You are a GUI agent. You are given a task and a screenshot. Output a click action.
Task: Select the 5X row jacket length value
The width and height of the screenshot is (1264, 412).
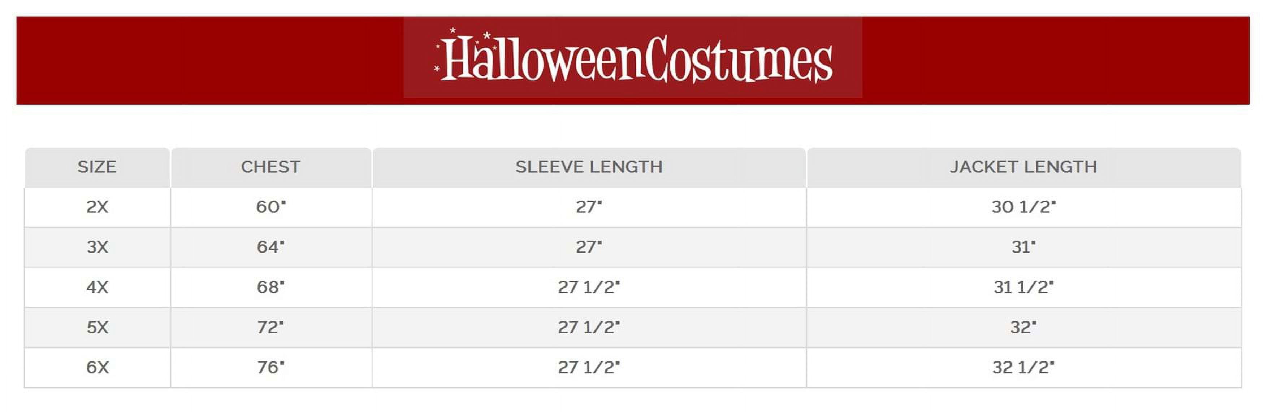(x=1023, y=328)
